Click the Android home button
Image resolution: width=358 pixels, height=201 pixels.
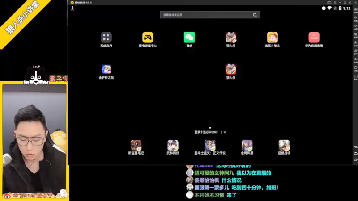355,153
